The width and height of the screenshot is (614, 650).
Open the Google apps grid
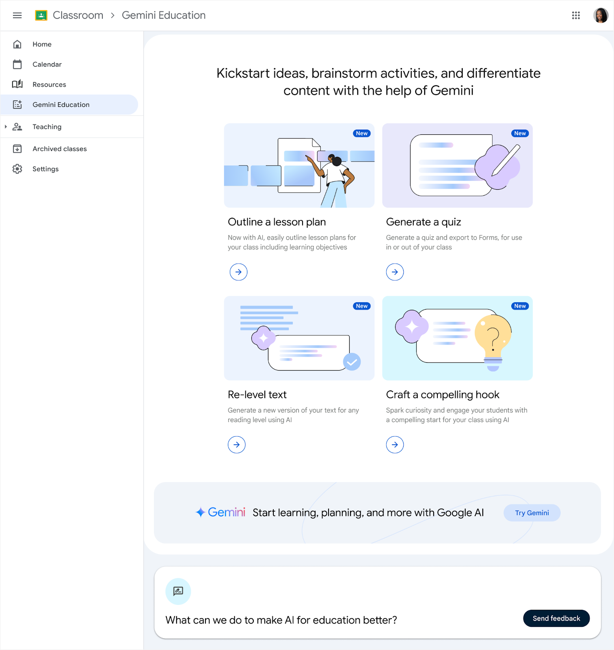pos(576,15)
